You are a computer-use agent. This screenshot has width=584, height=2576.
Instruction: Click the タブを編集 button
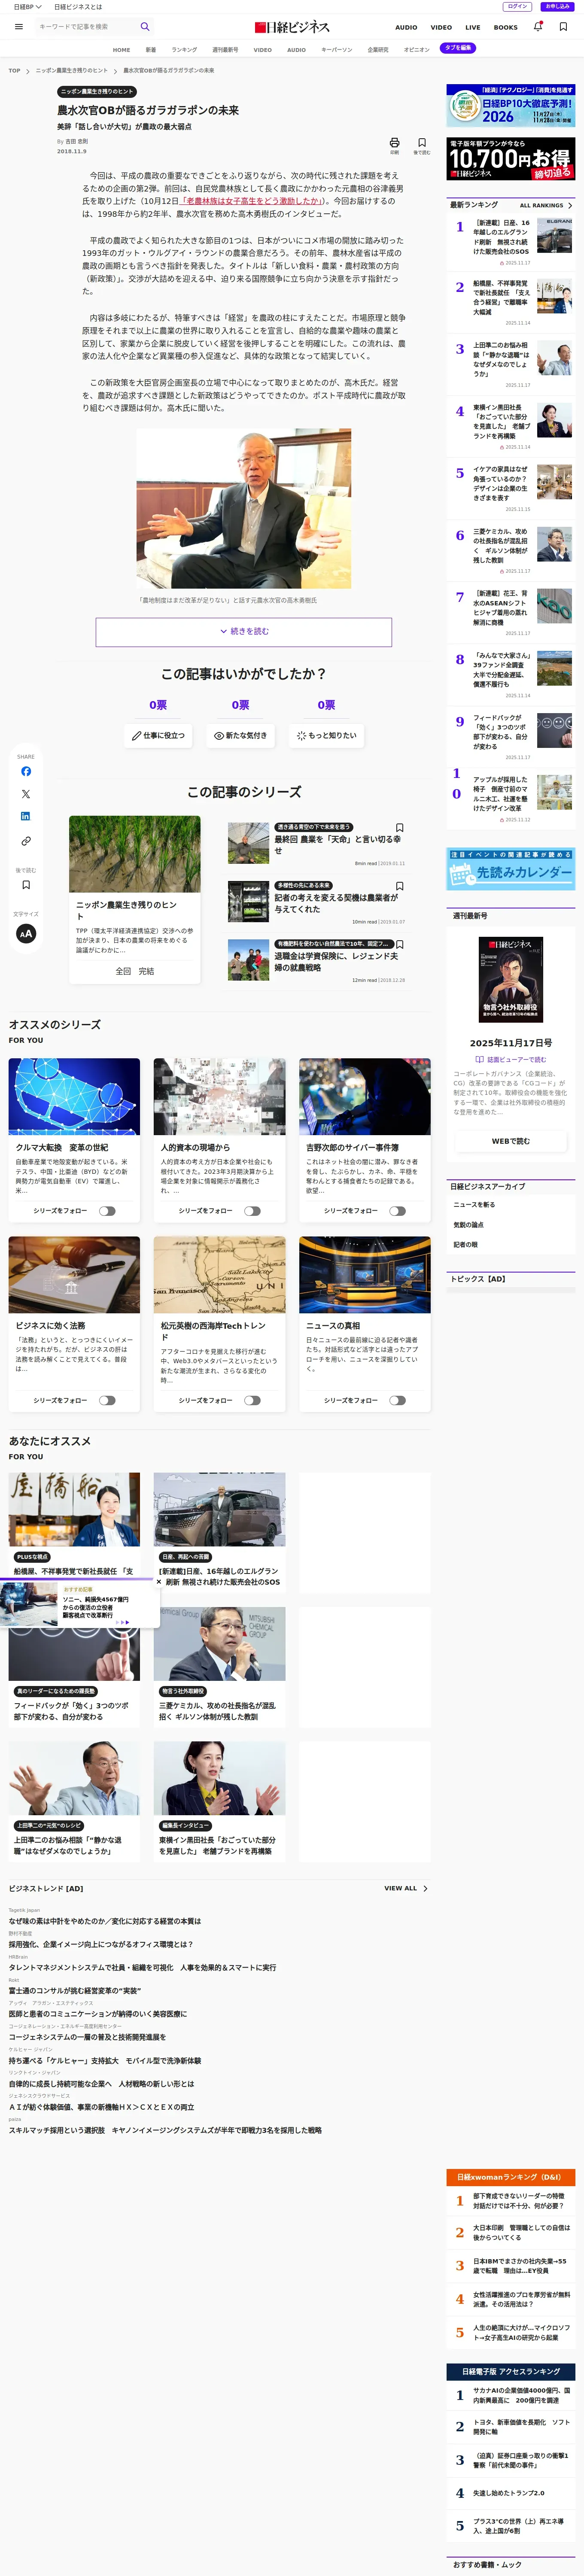coord(458,48)
